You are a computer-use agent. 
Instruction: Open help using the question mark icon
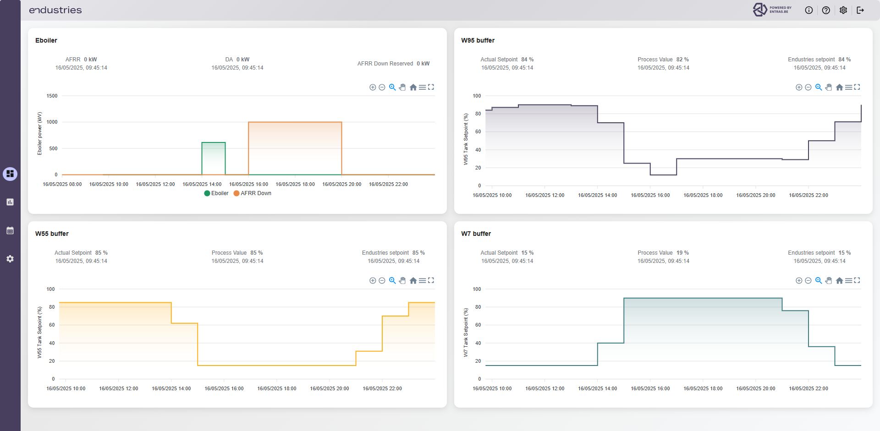[826, 10]
